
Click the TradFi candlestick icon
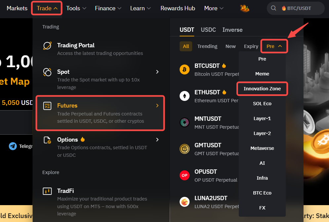point(47,191)
